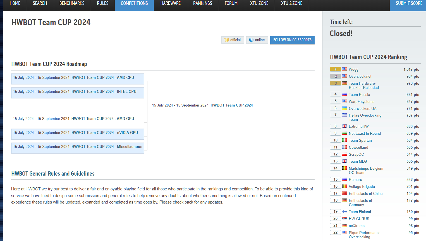Open the RULES menu item

[x=103, y=3]
